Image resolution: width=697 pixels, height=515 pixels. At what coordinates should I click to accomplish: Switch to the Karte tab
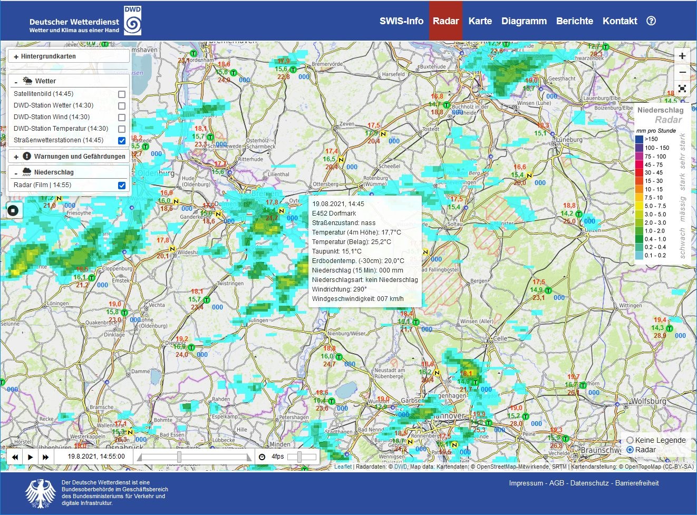tap(480, 21)
